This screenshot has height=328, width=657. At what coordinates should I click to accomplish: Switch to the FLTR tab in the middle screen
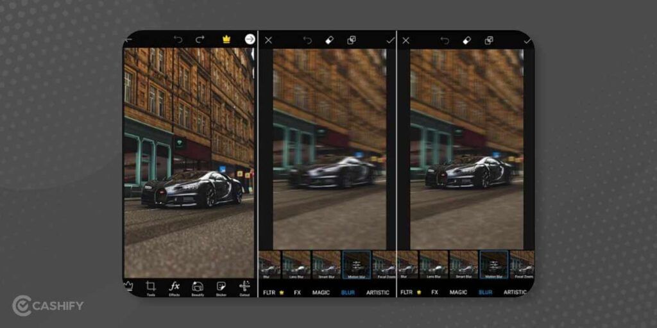pyautogui.click(x=269, y=292)
